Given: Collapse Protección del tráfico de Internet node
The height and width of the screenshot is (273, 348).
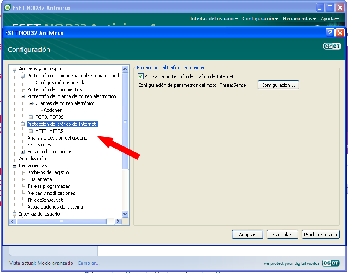Looking at the screenshot, I should click(22, 124).
